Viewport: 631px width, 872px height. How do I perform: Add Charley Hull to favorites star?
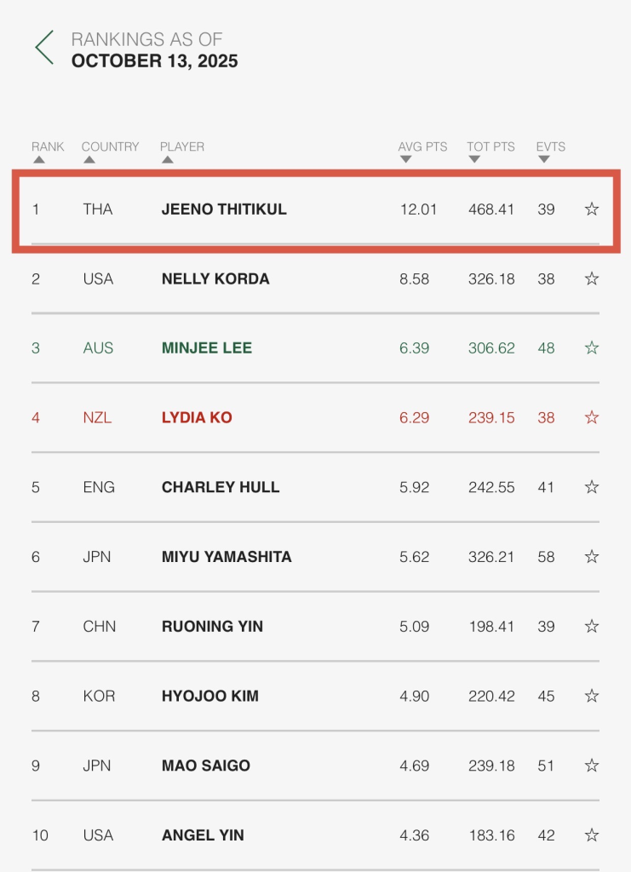[x=592, y=488]
